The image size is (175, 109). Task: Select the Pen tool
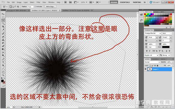pos(3,59)
